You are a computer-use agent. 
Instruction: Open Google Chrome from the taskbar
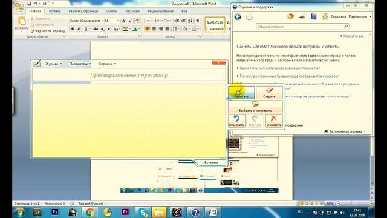tap(90, 212)
